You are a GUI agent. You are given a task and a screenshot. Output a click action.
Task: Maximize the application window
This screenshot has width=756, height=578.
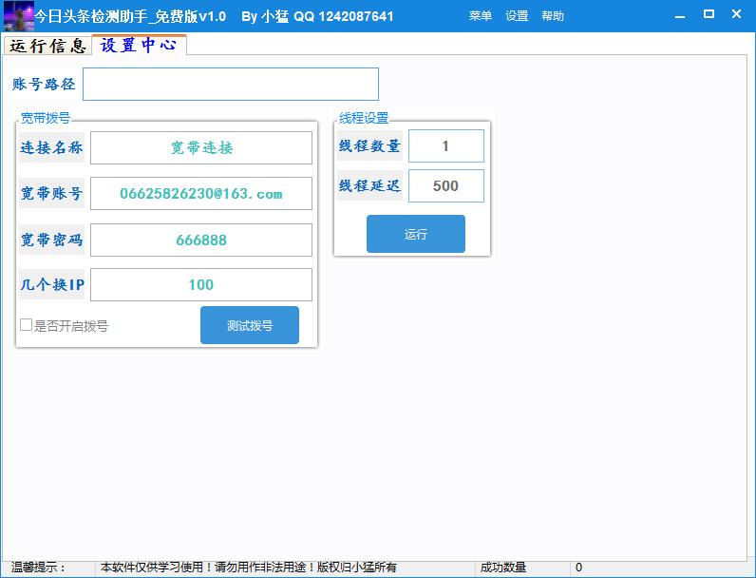tap(709, 14)
